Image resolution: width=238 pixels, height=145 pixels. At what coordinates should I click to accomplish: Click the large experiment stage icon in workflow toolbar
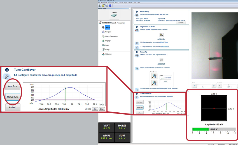(x=114, y=15)
